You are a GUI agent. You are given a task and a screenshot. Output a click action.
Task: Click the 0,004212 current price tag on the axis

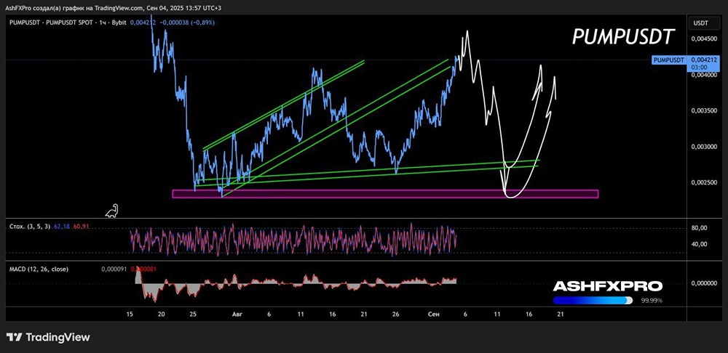click(x=705, y=60)
